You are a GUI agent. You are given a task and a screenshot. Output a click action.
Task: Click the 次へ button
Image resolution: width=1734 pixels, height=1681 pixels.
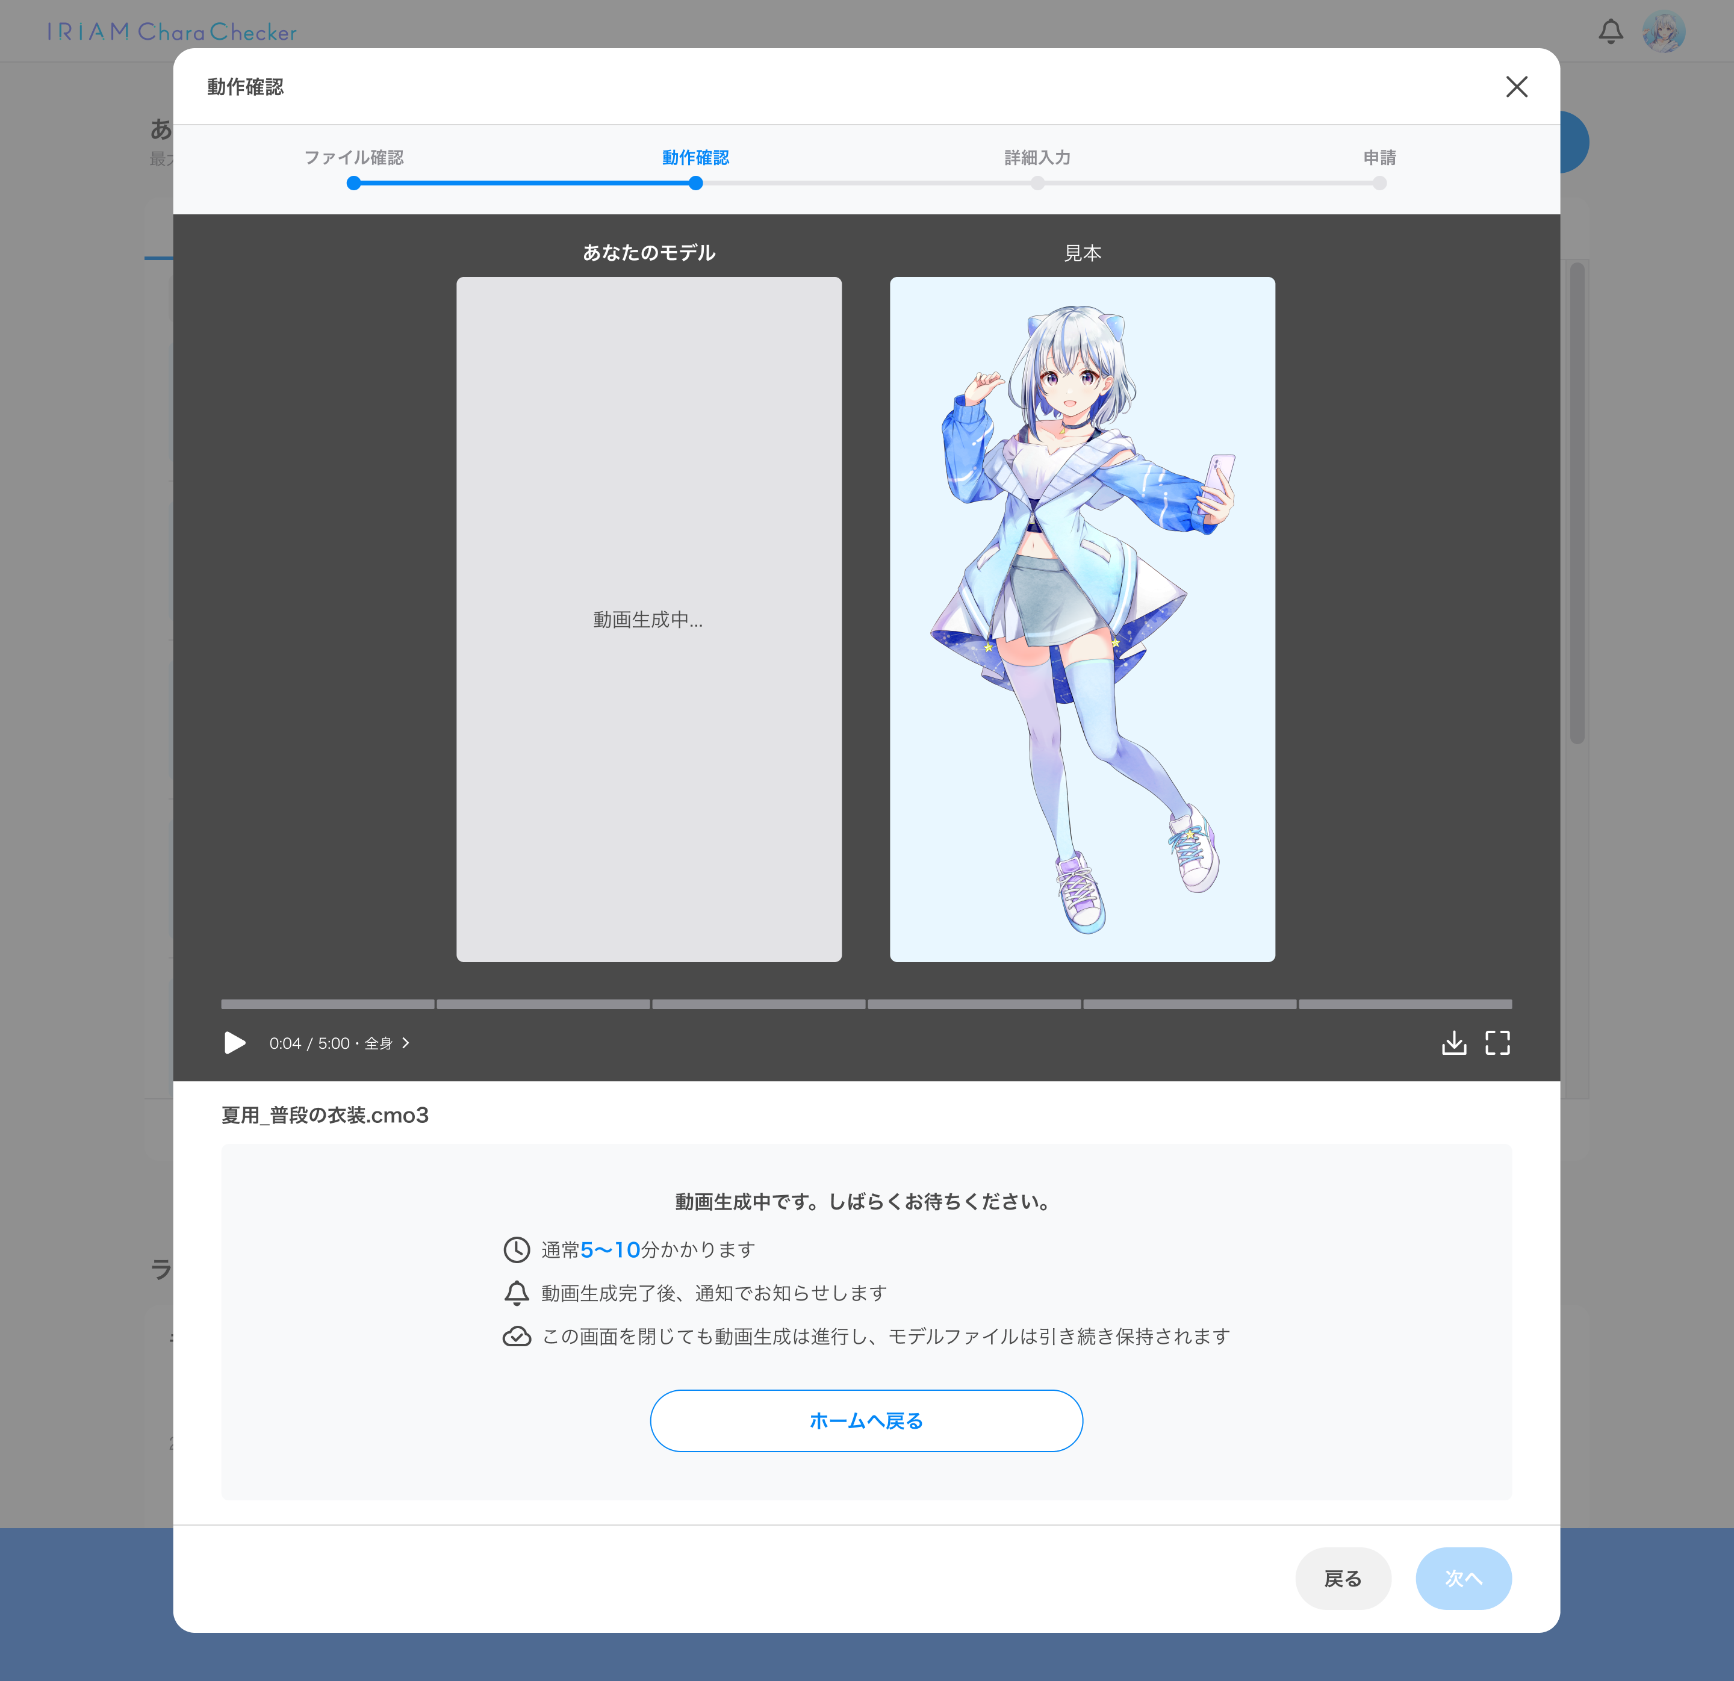[x=1463, y=1579]
